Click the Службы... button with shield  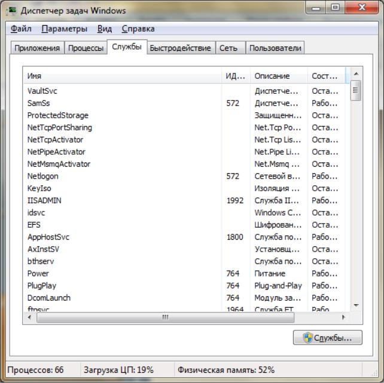tap(328, 338)
